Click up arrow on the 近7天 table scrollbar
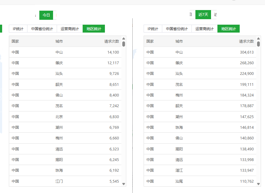Viewport: 265px width, 193px height. click(259, 39)
